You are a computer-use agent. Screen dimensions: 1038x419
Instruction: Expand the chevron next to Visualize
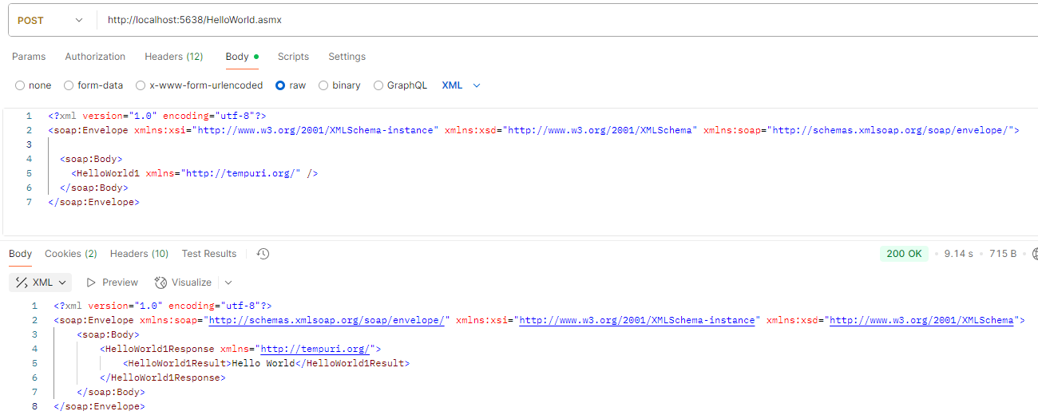228,283
